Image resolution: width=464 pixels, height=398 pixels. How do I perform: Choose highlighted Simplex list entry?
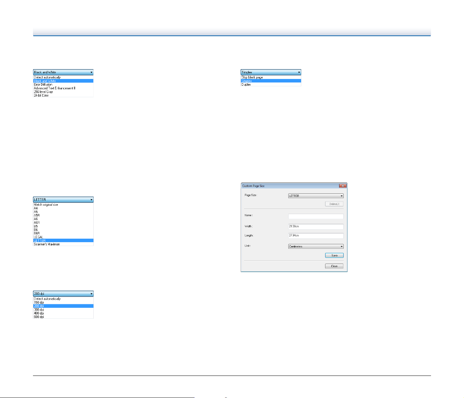point(271,81)
